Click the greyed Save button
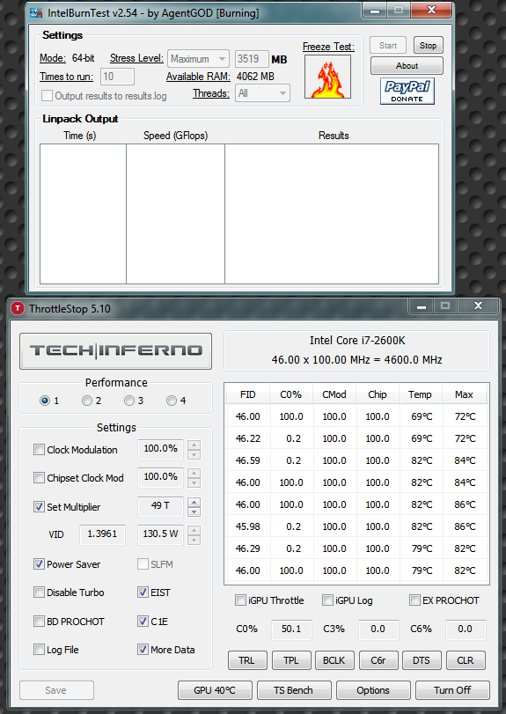This screenshot has height=714, width=506. 56,690
